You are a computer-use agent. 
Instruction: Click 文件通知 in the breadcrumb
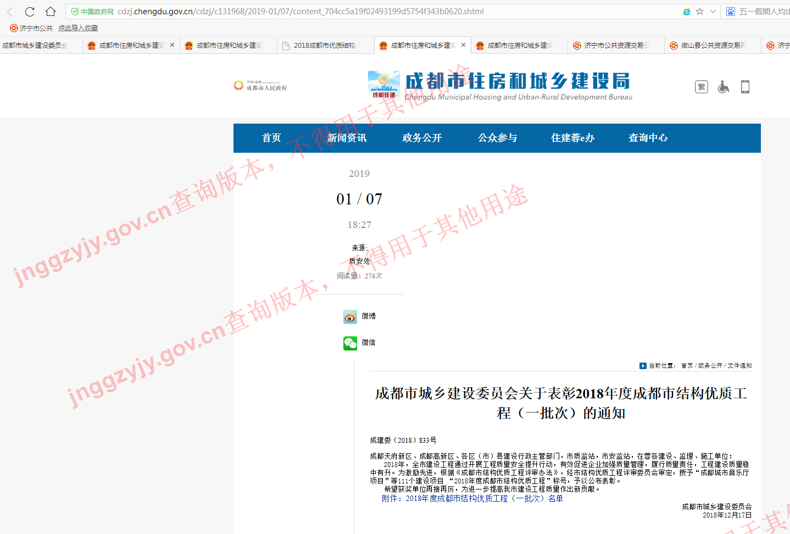point(739,365)
